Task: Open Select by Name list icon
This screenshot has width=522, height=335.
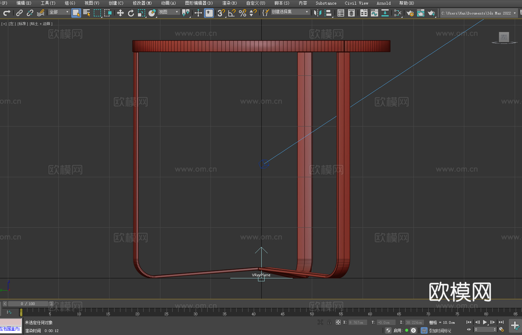Action: click(87, 13)
